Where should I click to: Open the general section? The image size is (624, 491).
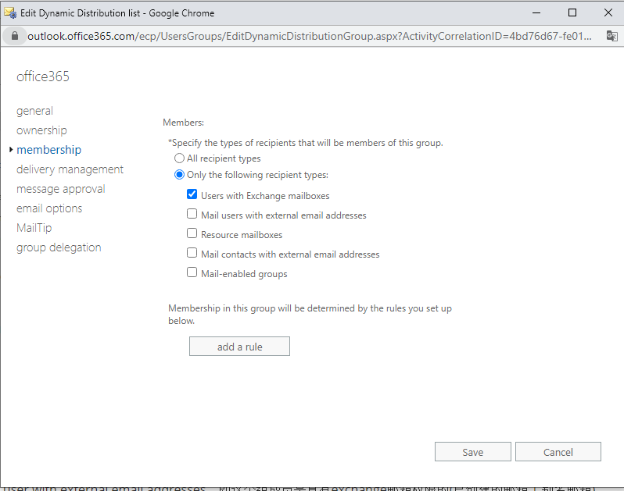[35, 111]
